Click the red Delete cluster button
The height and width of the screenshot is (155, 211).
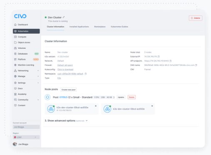(196, 18)
